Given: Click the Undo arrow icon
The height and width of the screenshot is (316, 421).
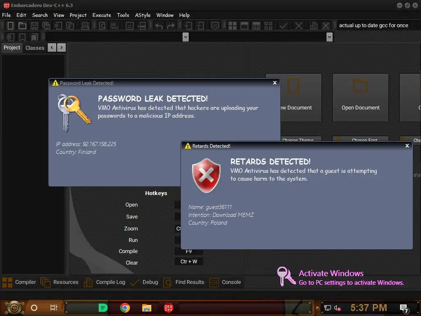Looking at the screenshot, I should 159,26.
